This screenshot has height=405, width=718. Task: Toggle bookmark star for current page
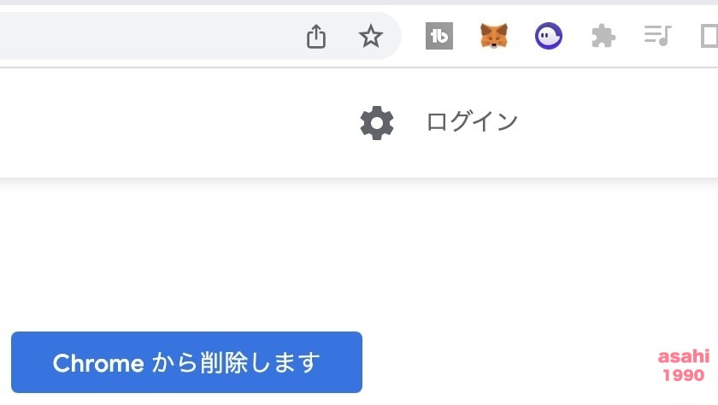pyautogui.click(x=370, y=36)
